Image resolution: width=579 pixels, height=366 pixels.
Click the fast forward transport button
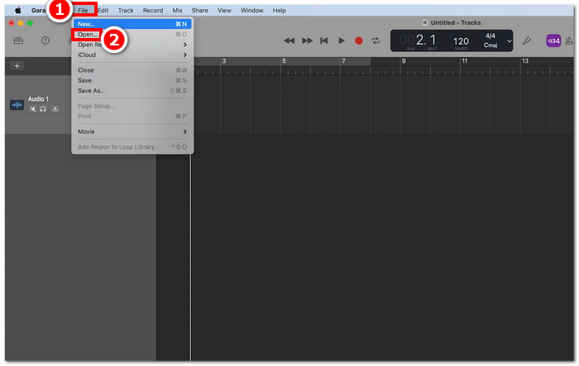[x=307, y=40]
